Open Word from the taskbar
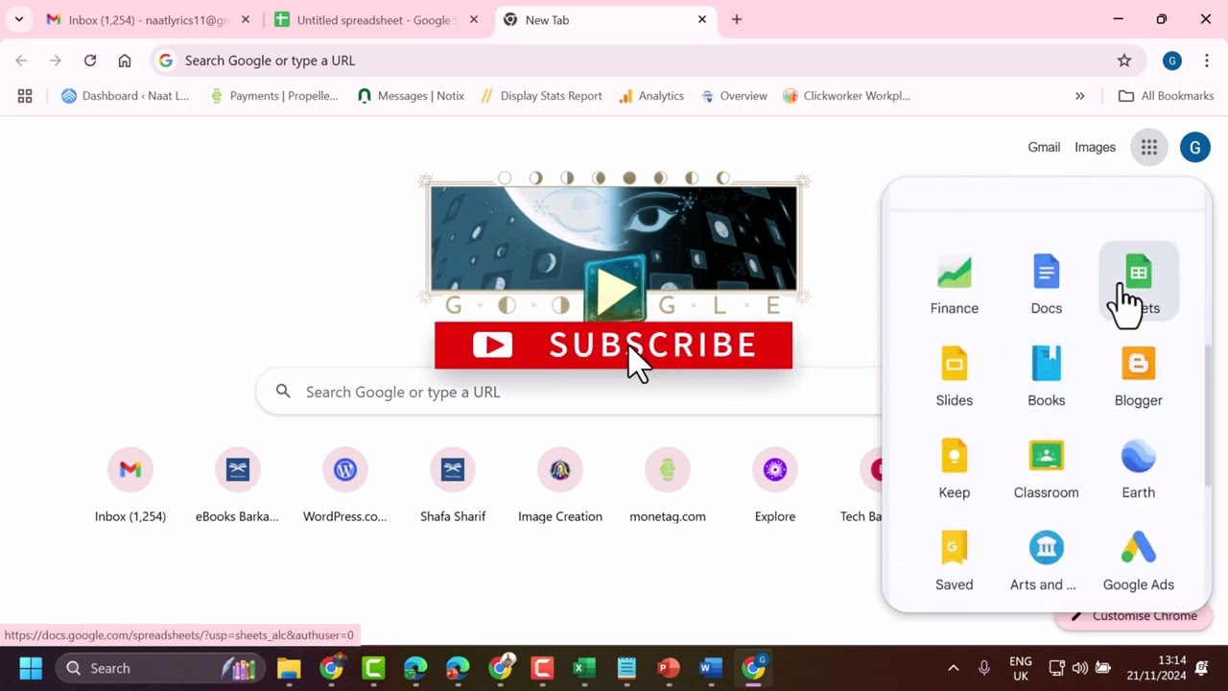 pyautogui.click(x=711, y=668)
